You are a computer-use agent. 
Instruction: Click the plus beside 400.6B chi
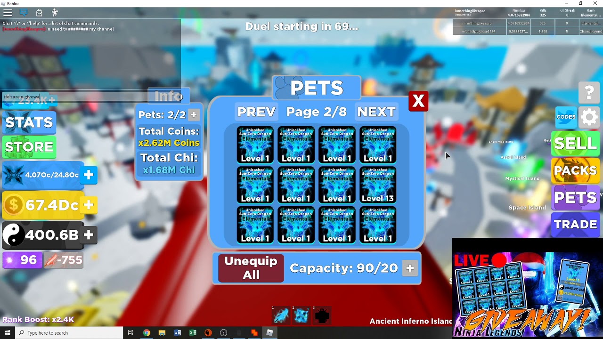(x=89, y=234)
